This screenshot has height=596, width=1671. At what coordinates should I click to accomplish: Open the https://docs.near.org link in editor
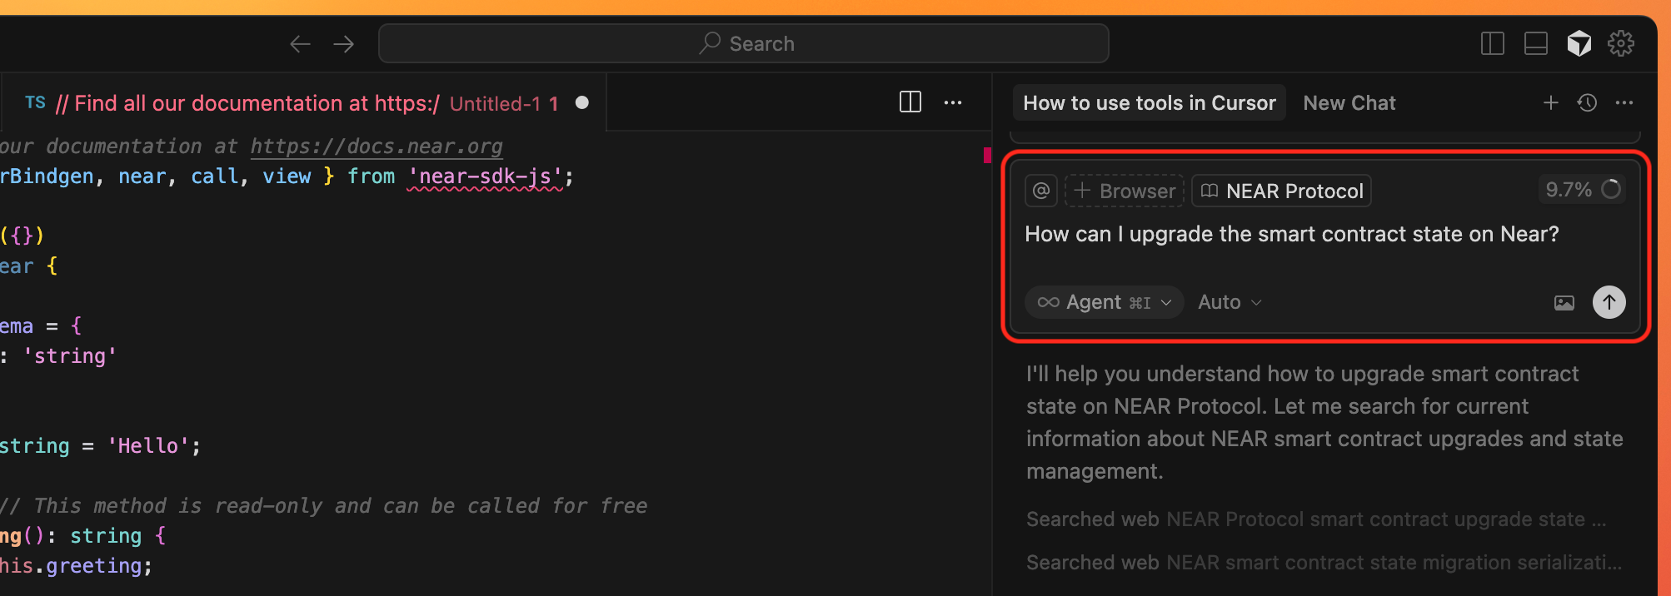tap(377, 147)
